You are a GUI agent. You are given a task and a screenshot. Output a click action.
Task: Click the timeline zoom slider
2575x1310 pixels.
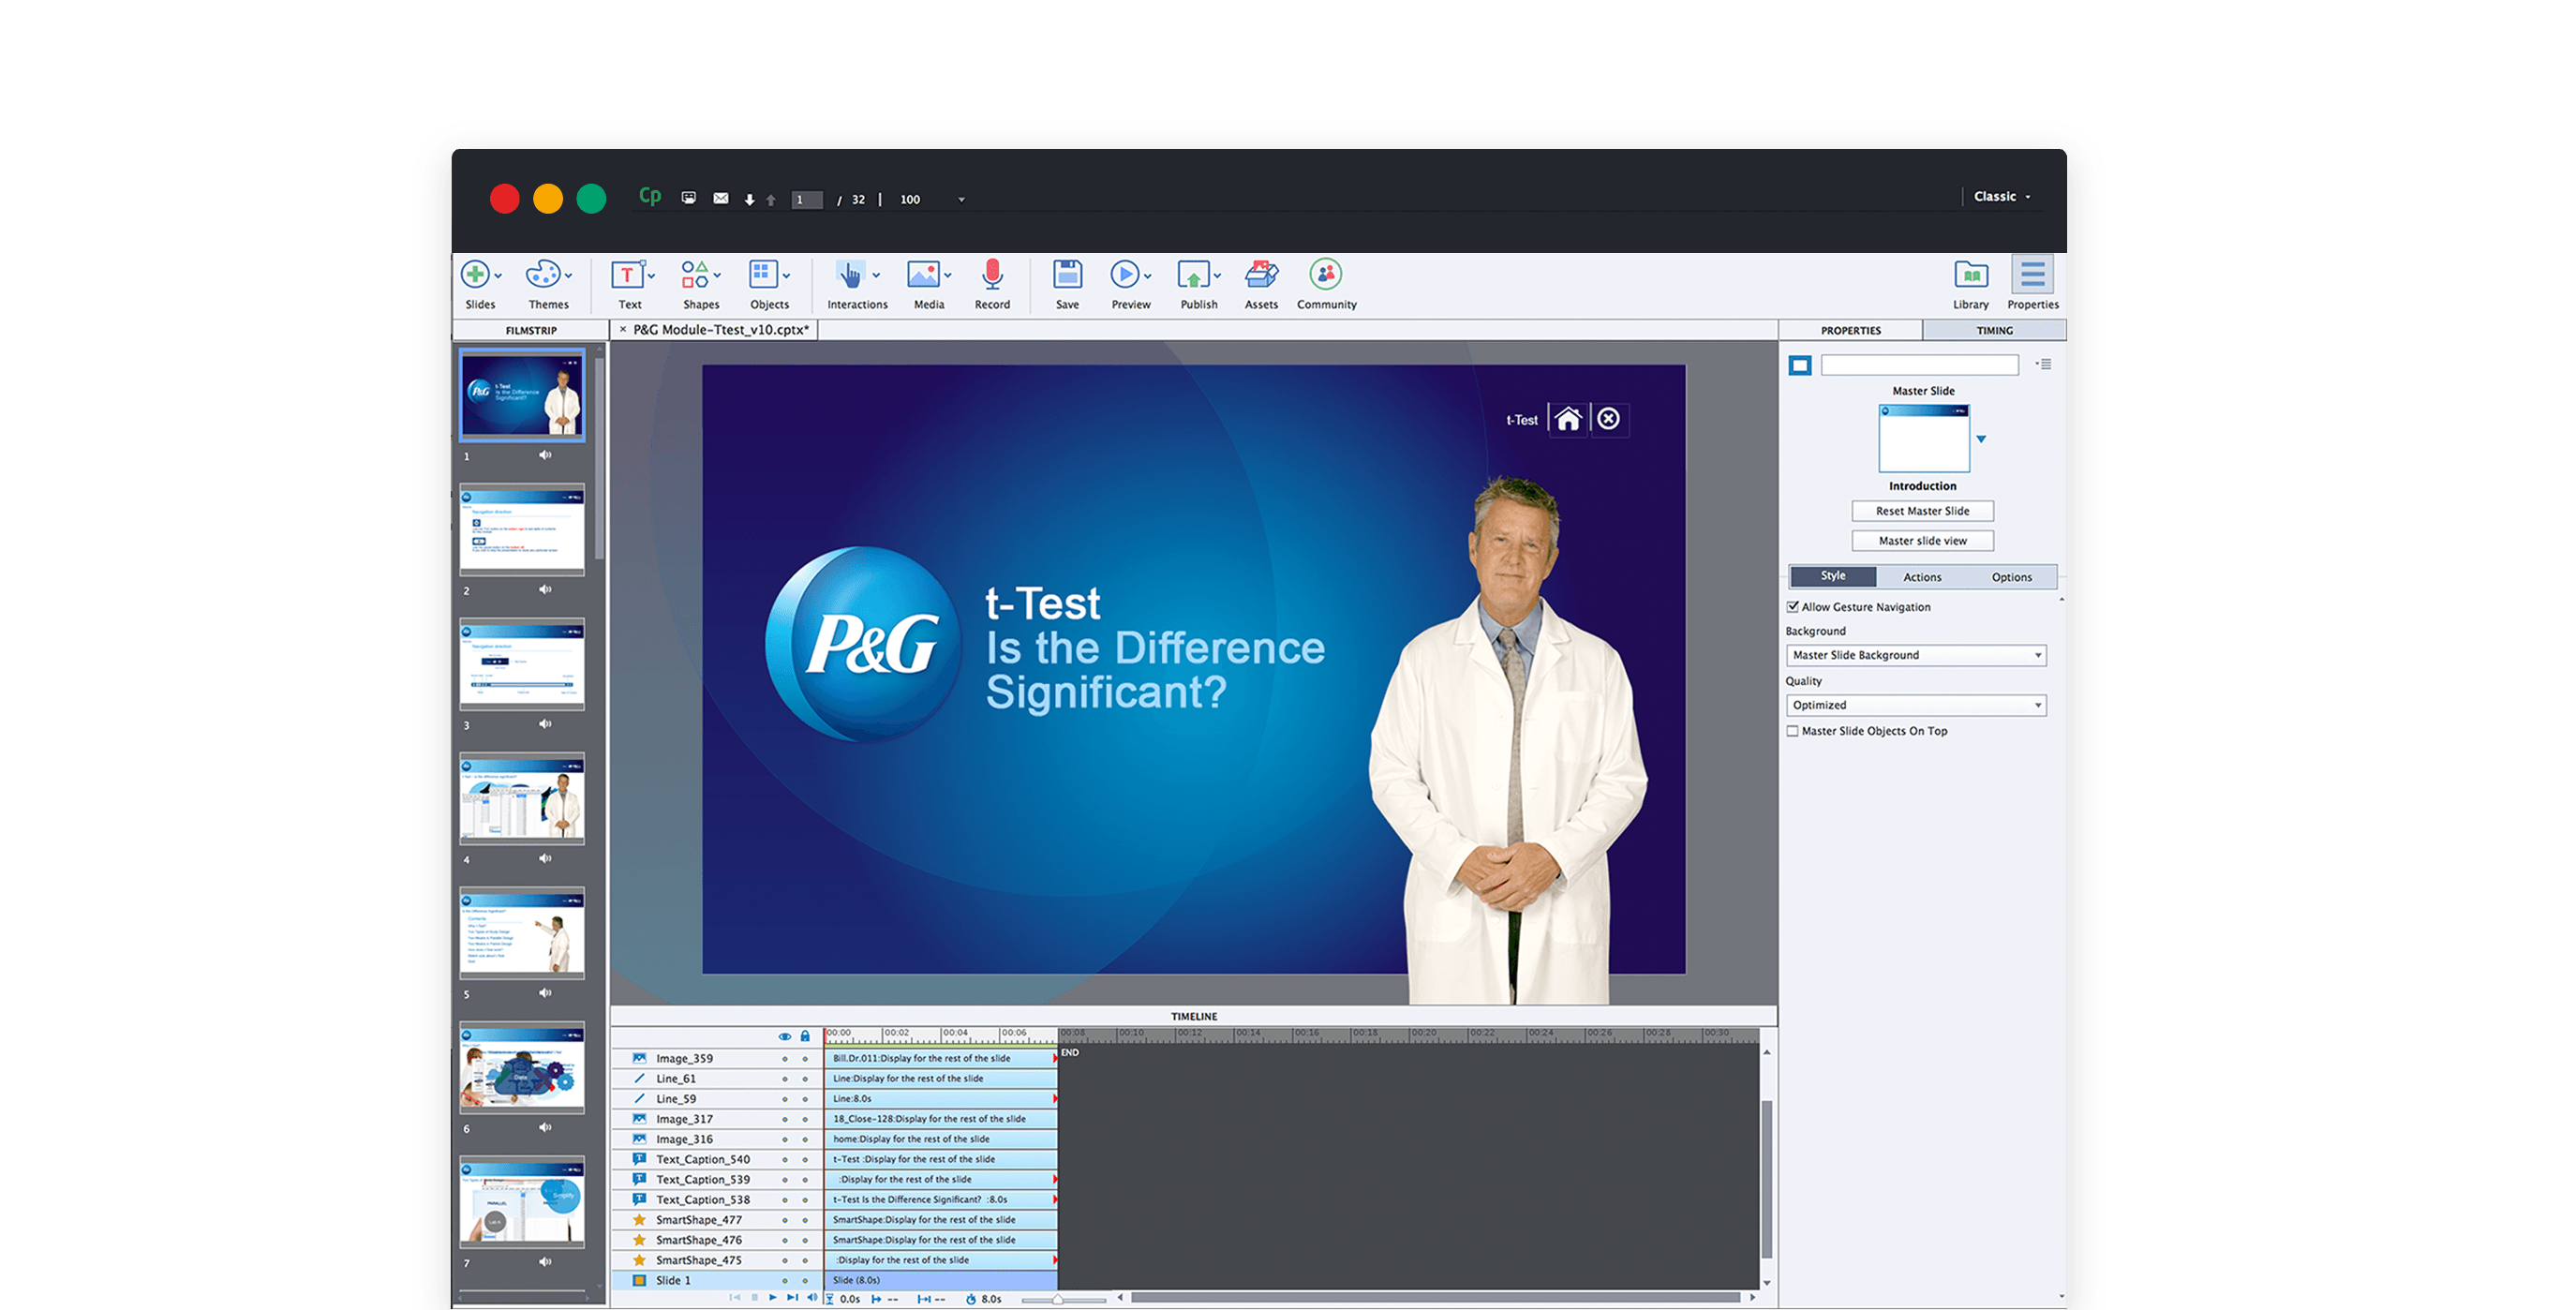point(1060,1297)
